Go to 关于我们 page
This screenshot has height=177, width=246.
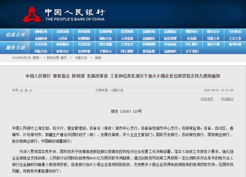tap(192, 51)
